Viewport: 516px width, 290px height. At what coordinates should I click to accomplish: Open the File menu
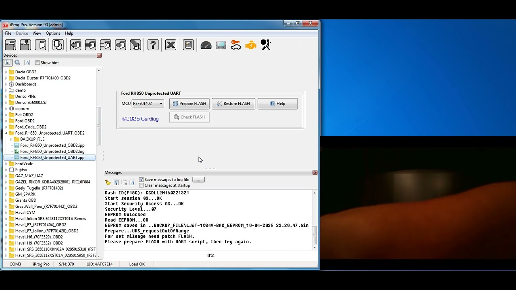click(8, 33)
